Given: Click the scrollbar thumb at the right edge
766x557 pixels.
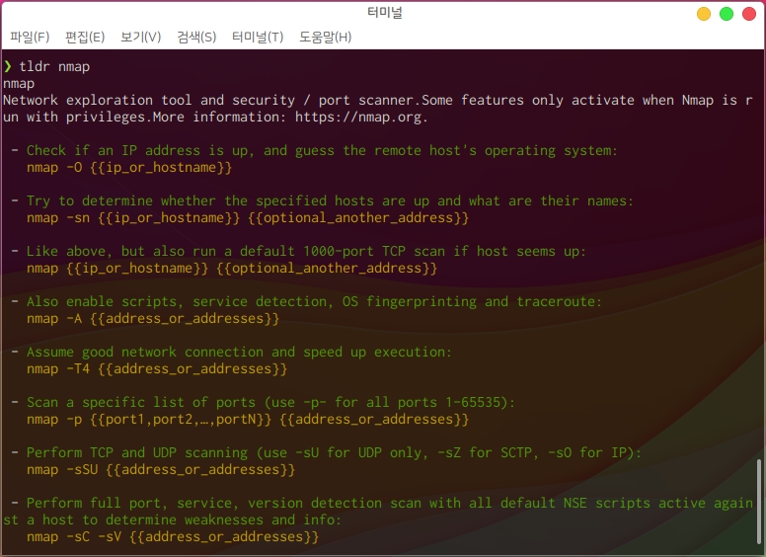Looking at the screenshot, I should (759, 504).
